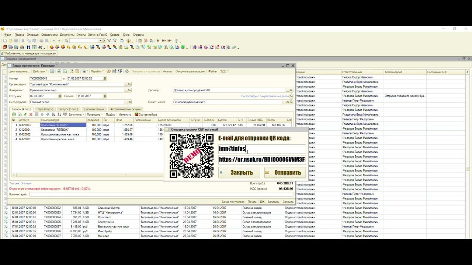Click the Комментарий input field
Viewport: 472px width, 265px height.
click(x=161, y=194)
